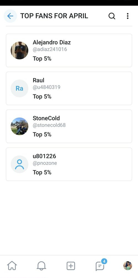The height and width of the screenshot is (278, 138).
Task: Select the @stonecold68 handle
Action: 49,125
